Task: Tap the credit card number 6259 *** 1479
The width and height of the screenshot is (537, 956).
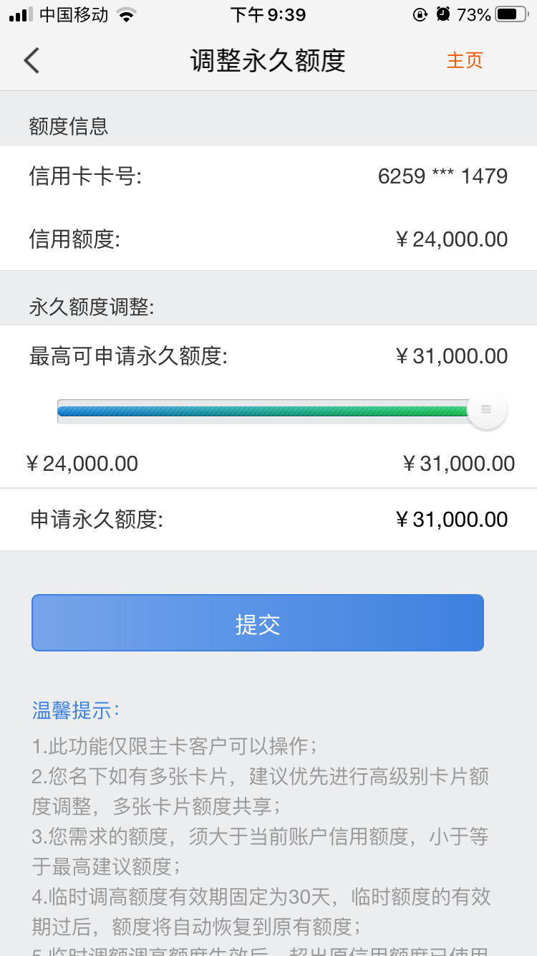Action: coord(442,176)
